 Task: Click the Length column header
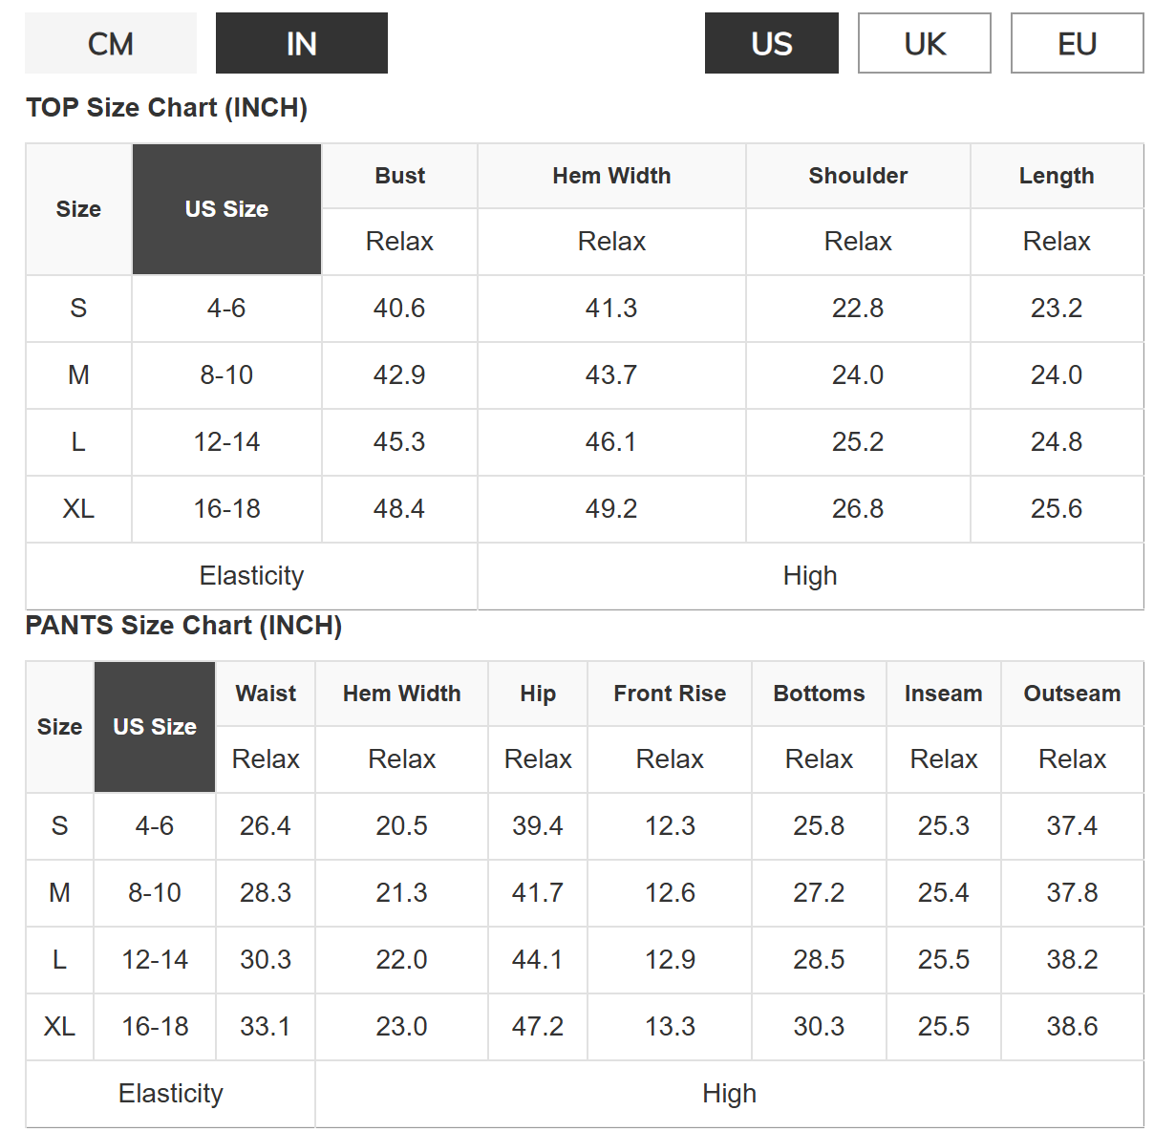click(1057, 176)
